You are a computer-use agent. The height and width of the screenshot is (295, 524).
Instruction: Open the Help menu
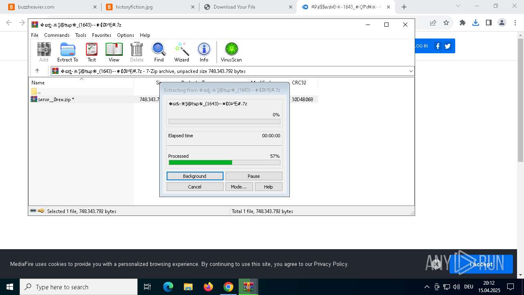tap(145, 35)
